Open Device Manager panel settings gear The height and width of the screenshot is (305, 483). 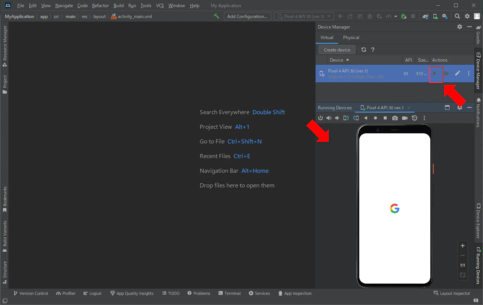tap(460, 27)
